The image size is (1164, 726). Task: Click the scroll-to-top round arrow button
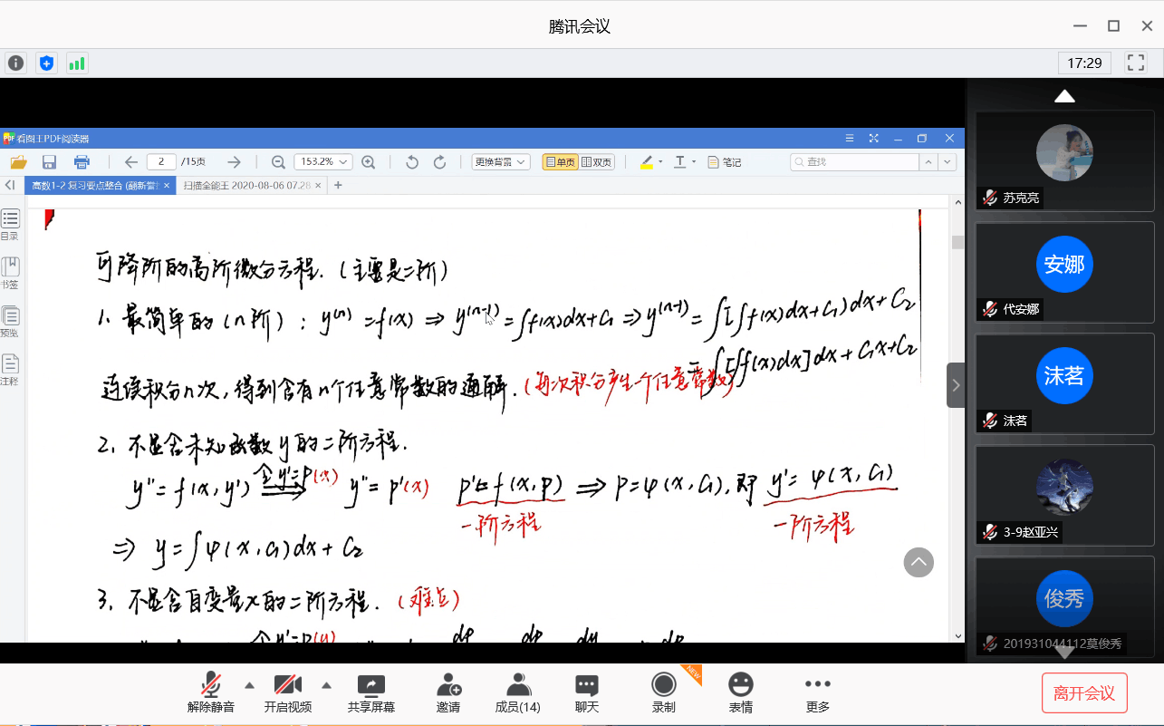coord(919,562)
